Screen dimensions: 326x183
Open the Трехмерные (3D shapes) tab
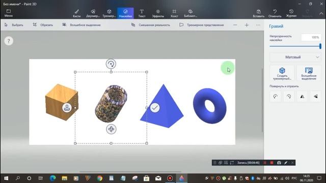(109, 14)
